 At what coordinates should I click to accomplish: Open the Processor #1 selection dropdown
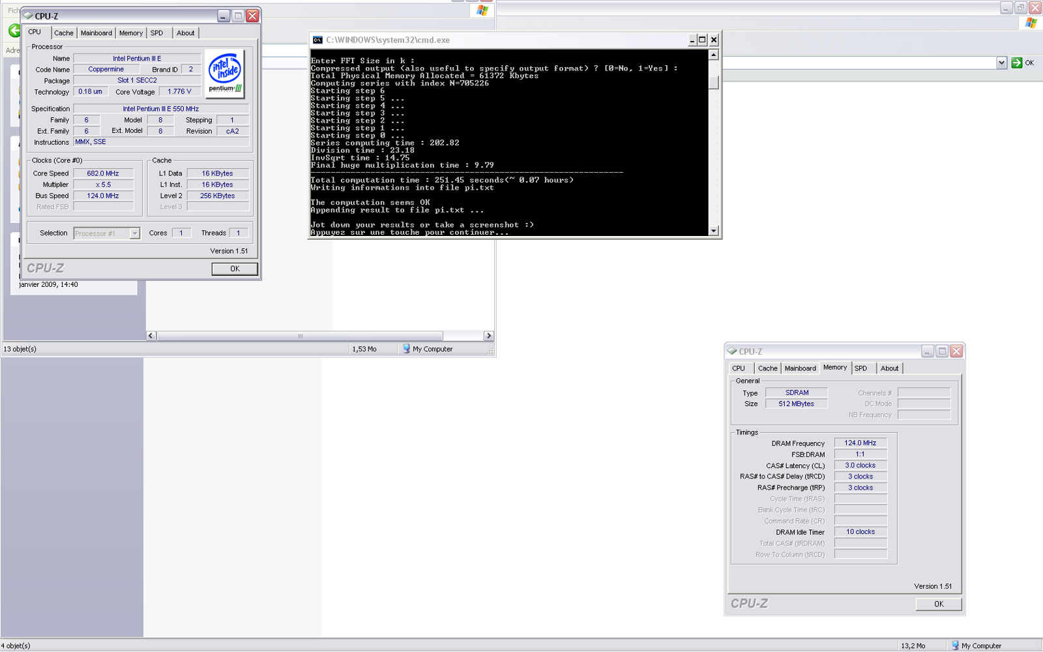tap(134, 233)
